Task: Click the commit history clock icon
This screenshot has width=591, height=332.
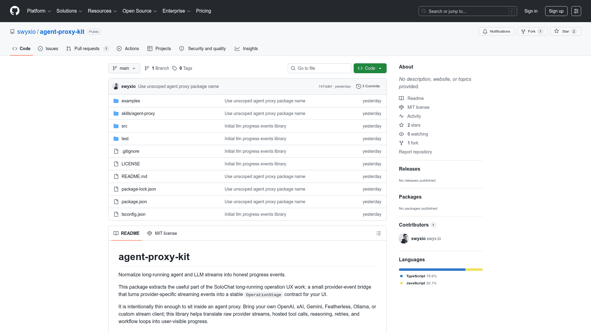Action: [358, 86]
